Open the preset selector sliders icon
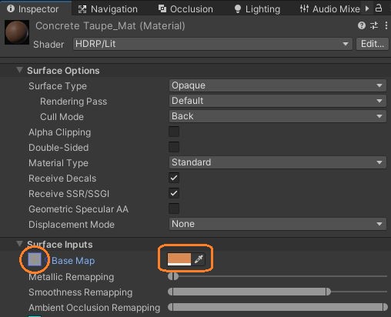 coord(374,25)
